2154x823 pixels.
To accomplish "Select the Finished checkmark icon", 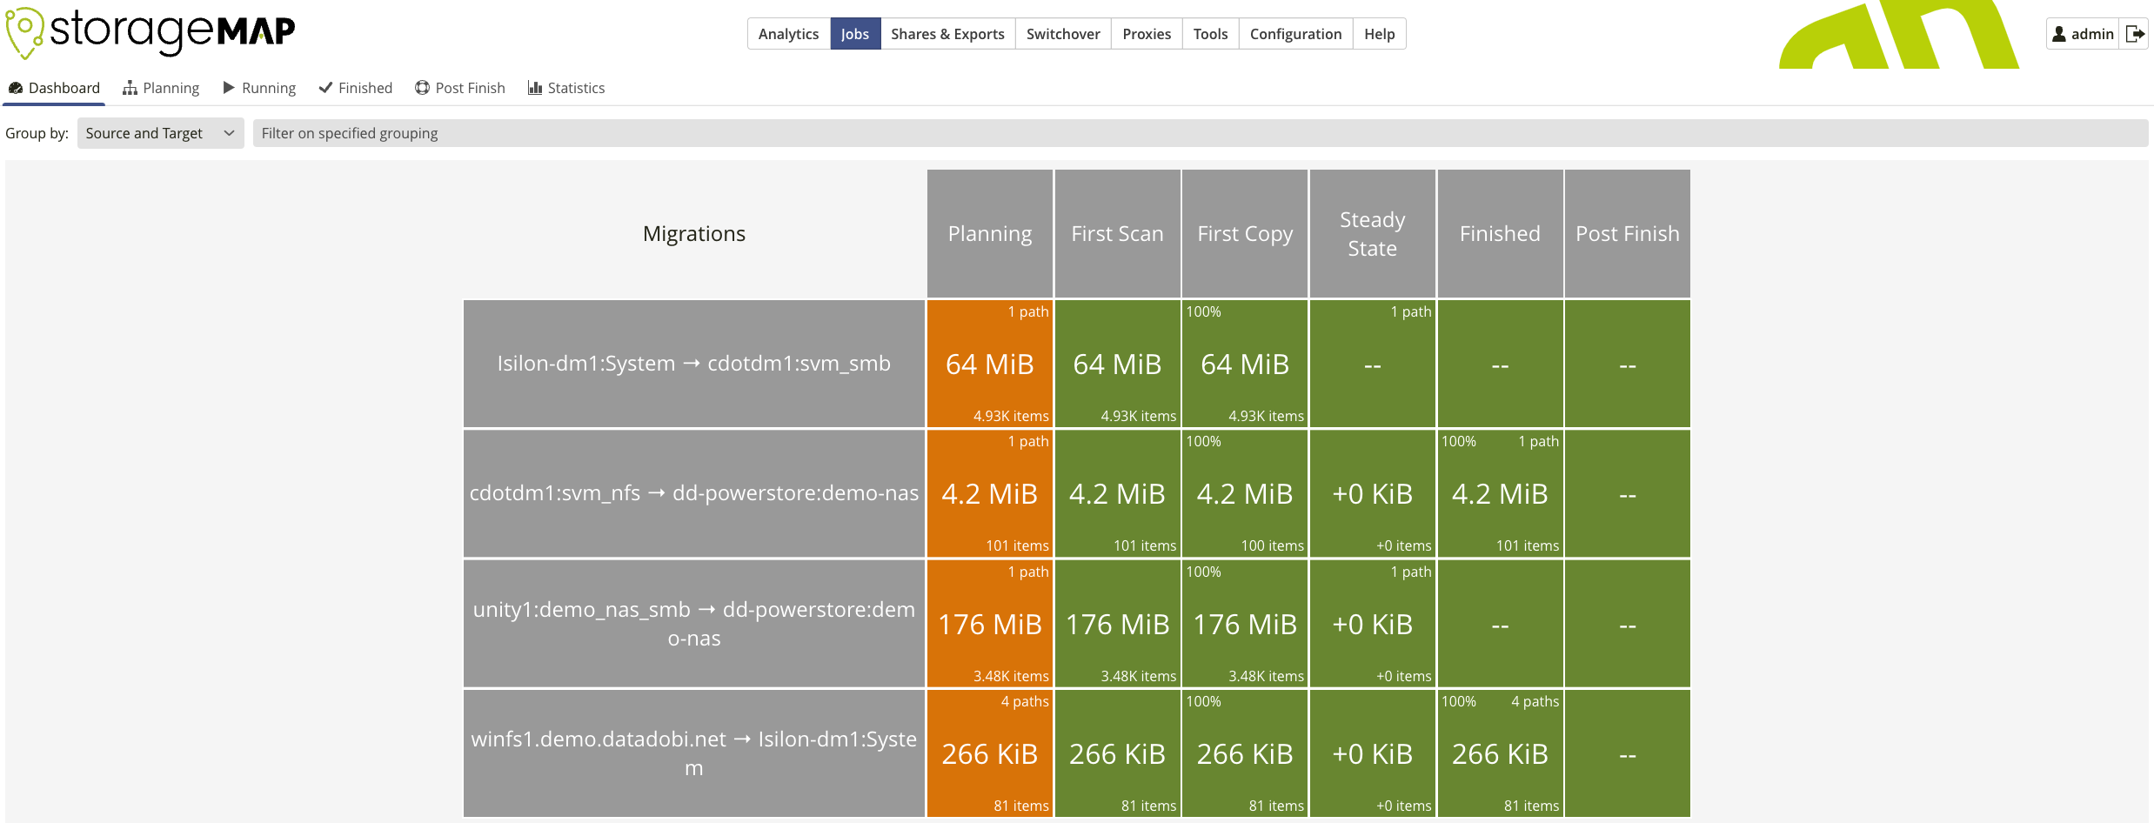I will tap(325, 87).
